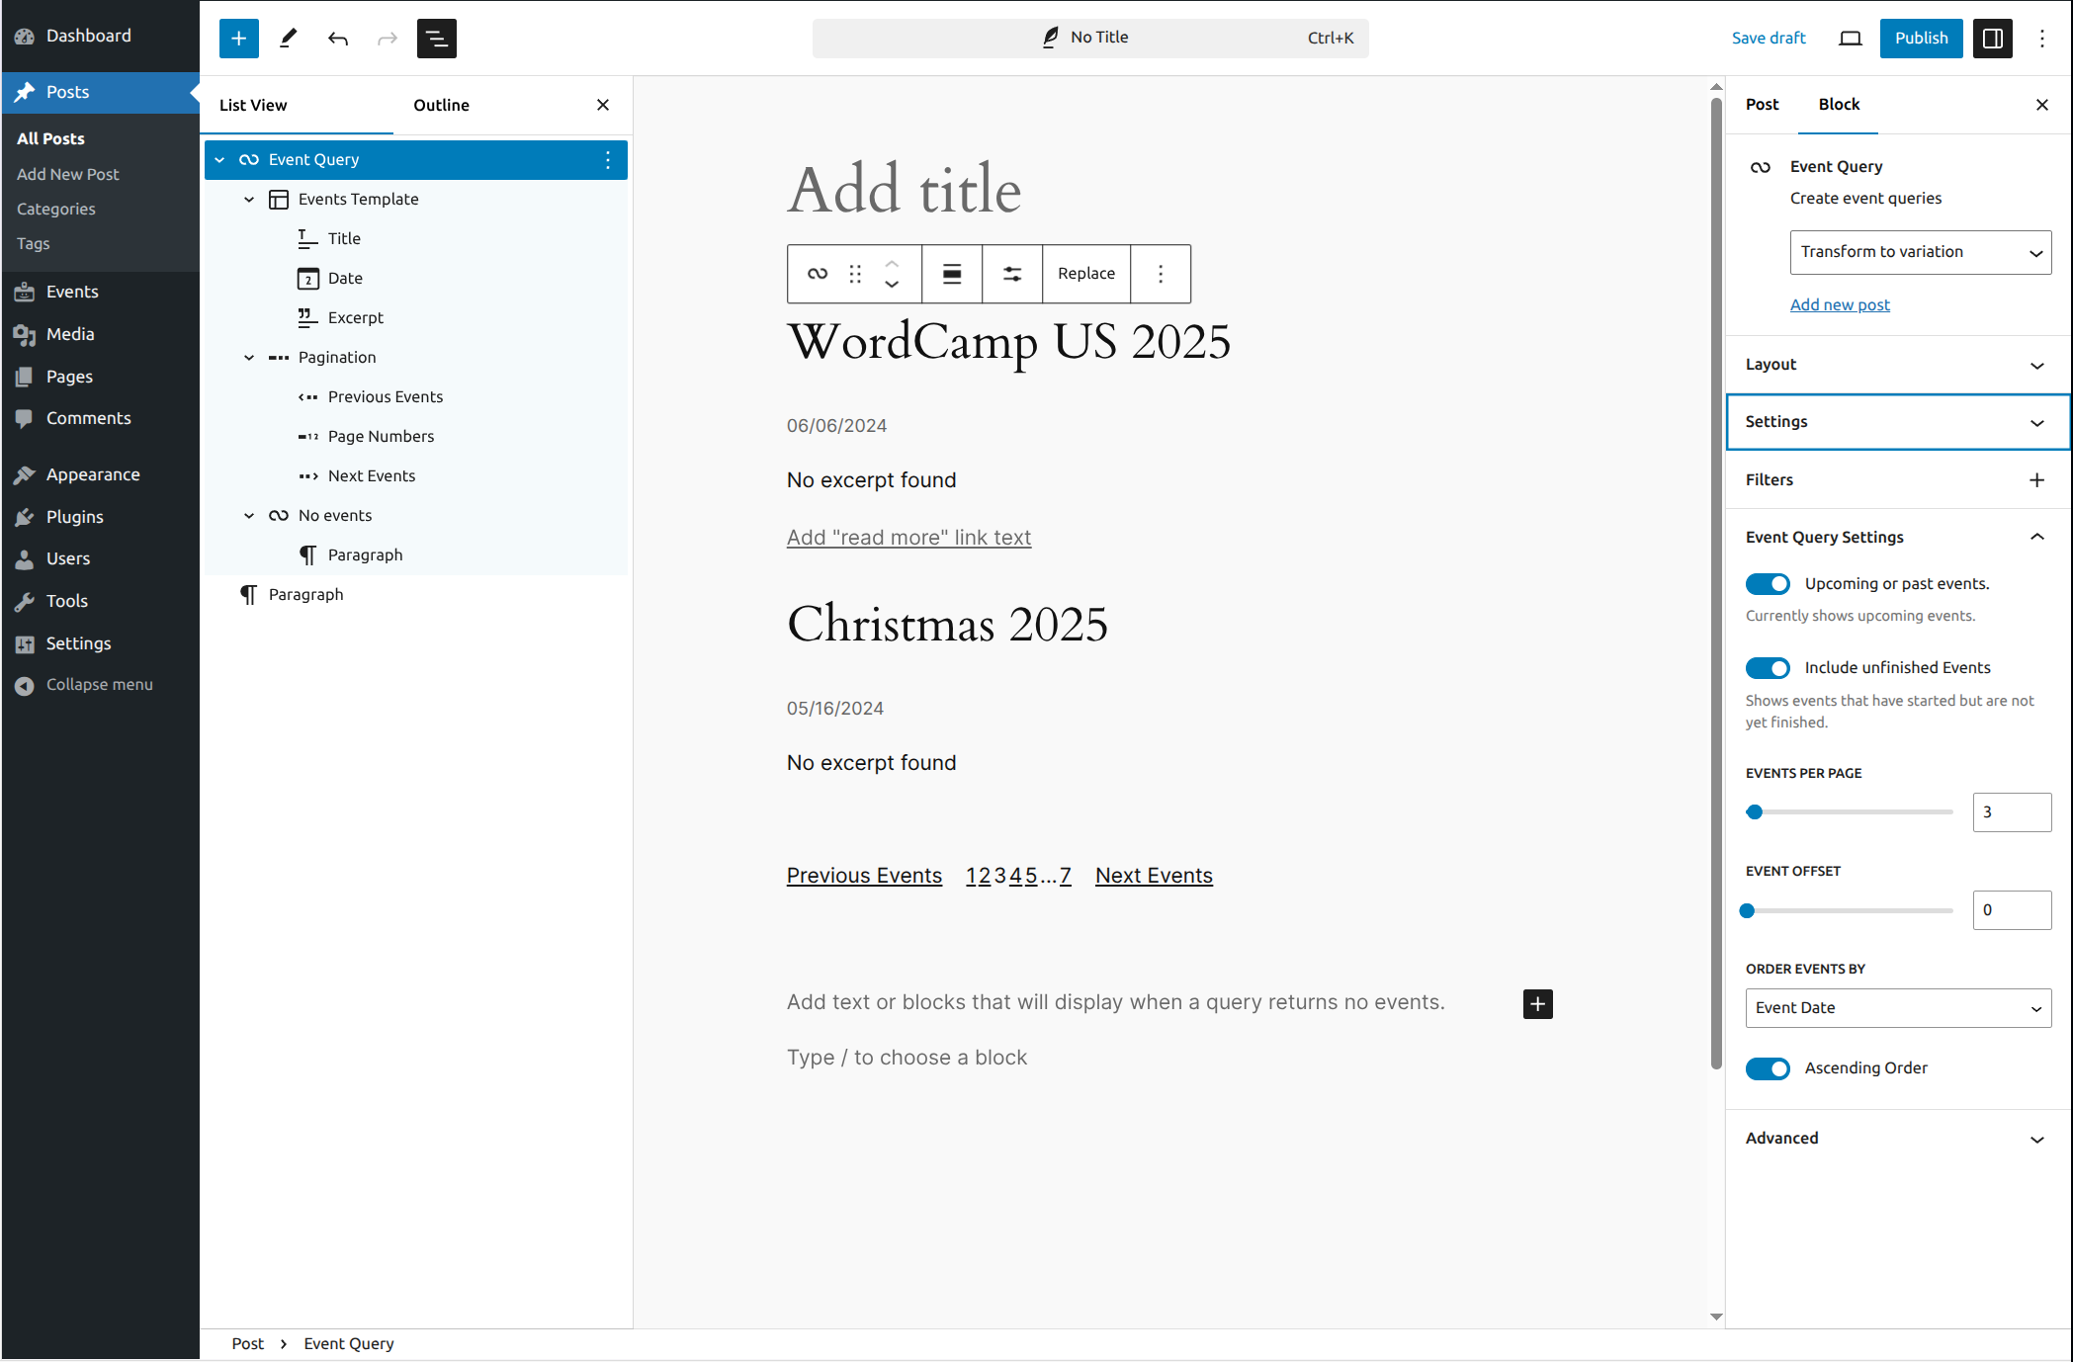Expand the Layout panel
The width and height of the screenshot is (2073, 1362).
click(x=1898, y=365)
